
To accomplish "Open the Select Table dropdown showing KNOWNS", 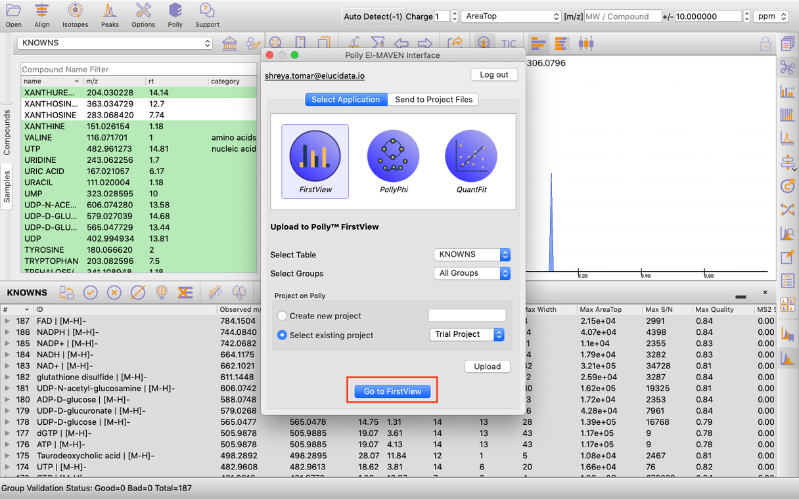I will (x=472, y=254).
